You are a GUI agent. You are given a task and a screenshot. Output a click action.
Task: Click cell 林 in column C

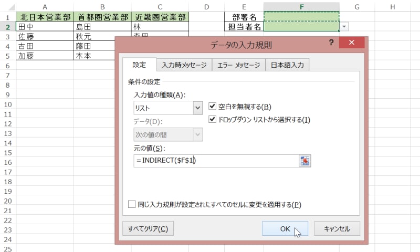(x=160, y=26)
